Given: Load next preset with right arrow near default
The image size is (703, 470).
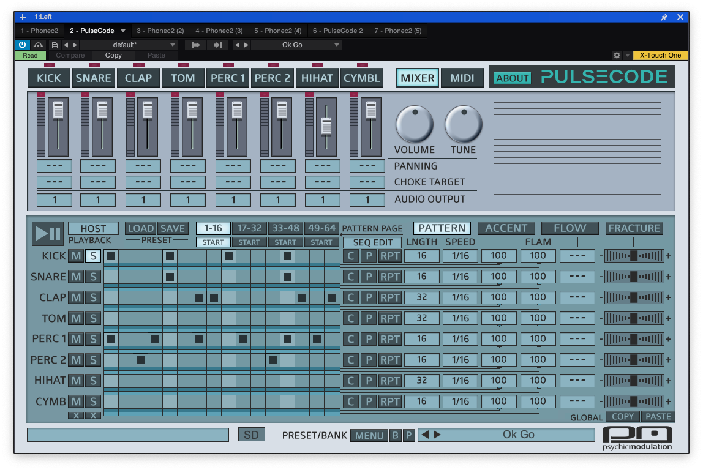Looking at the screenshot, I should click(x=75, y=45).
